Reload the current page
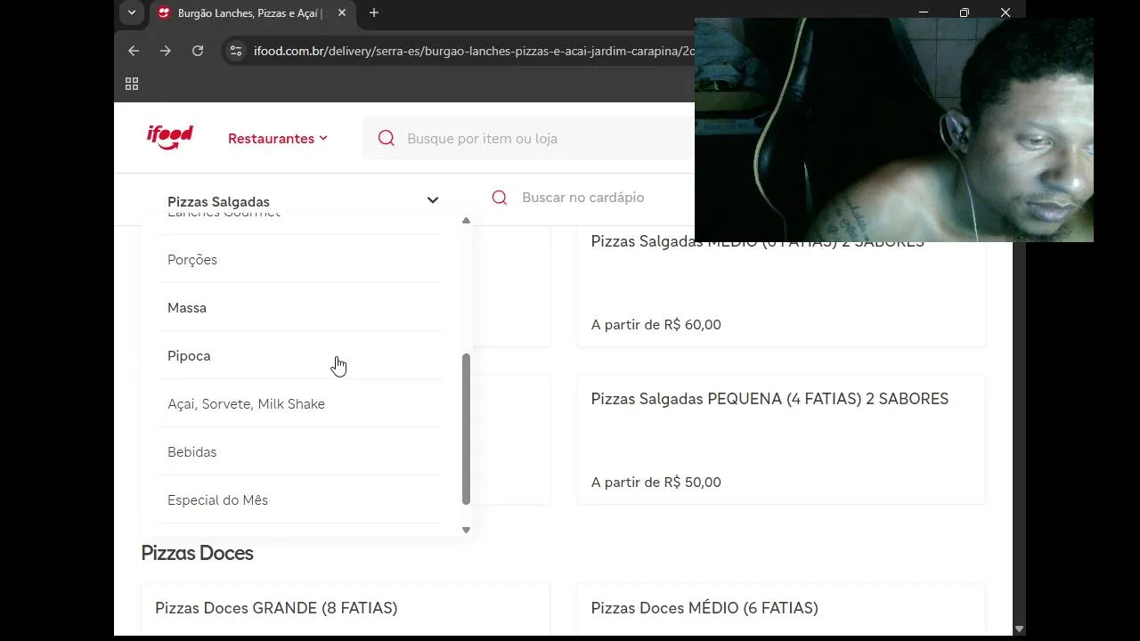The height and width of the screenshot is (641, 1140). [x=198, y=51]
